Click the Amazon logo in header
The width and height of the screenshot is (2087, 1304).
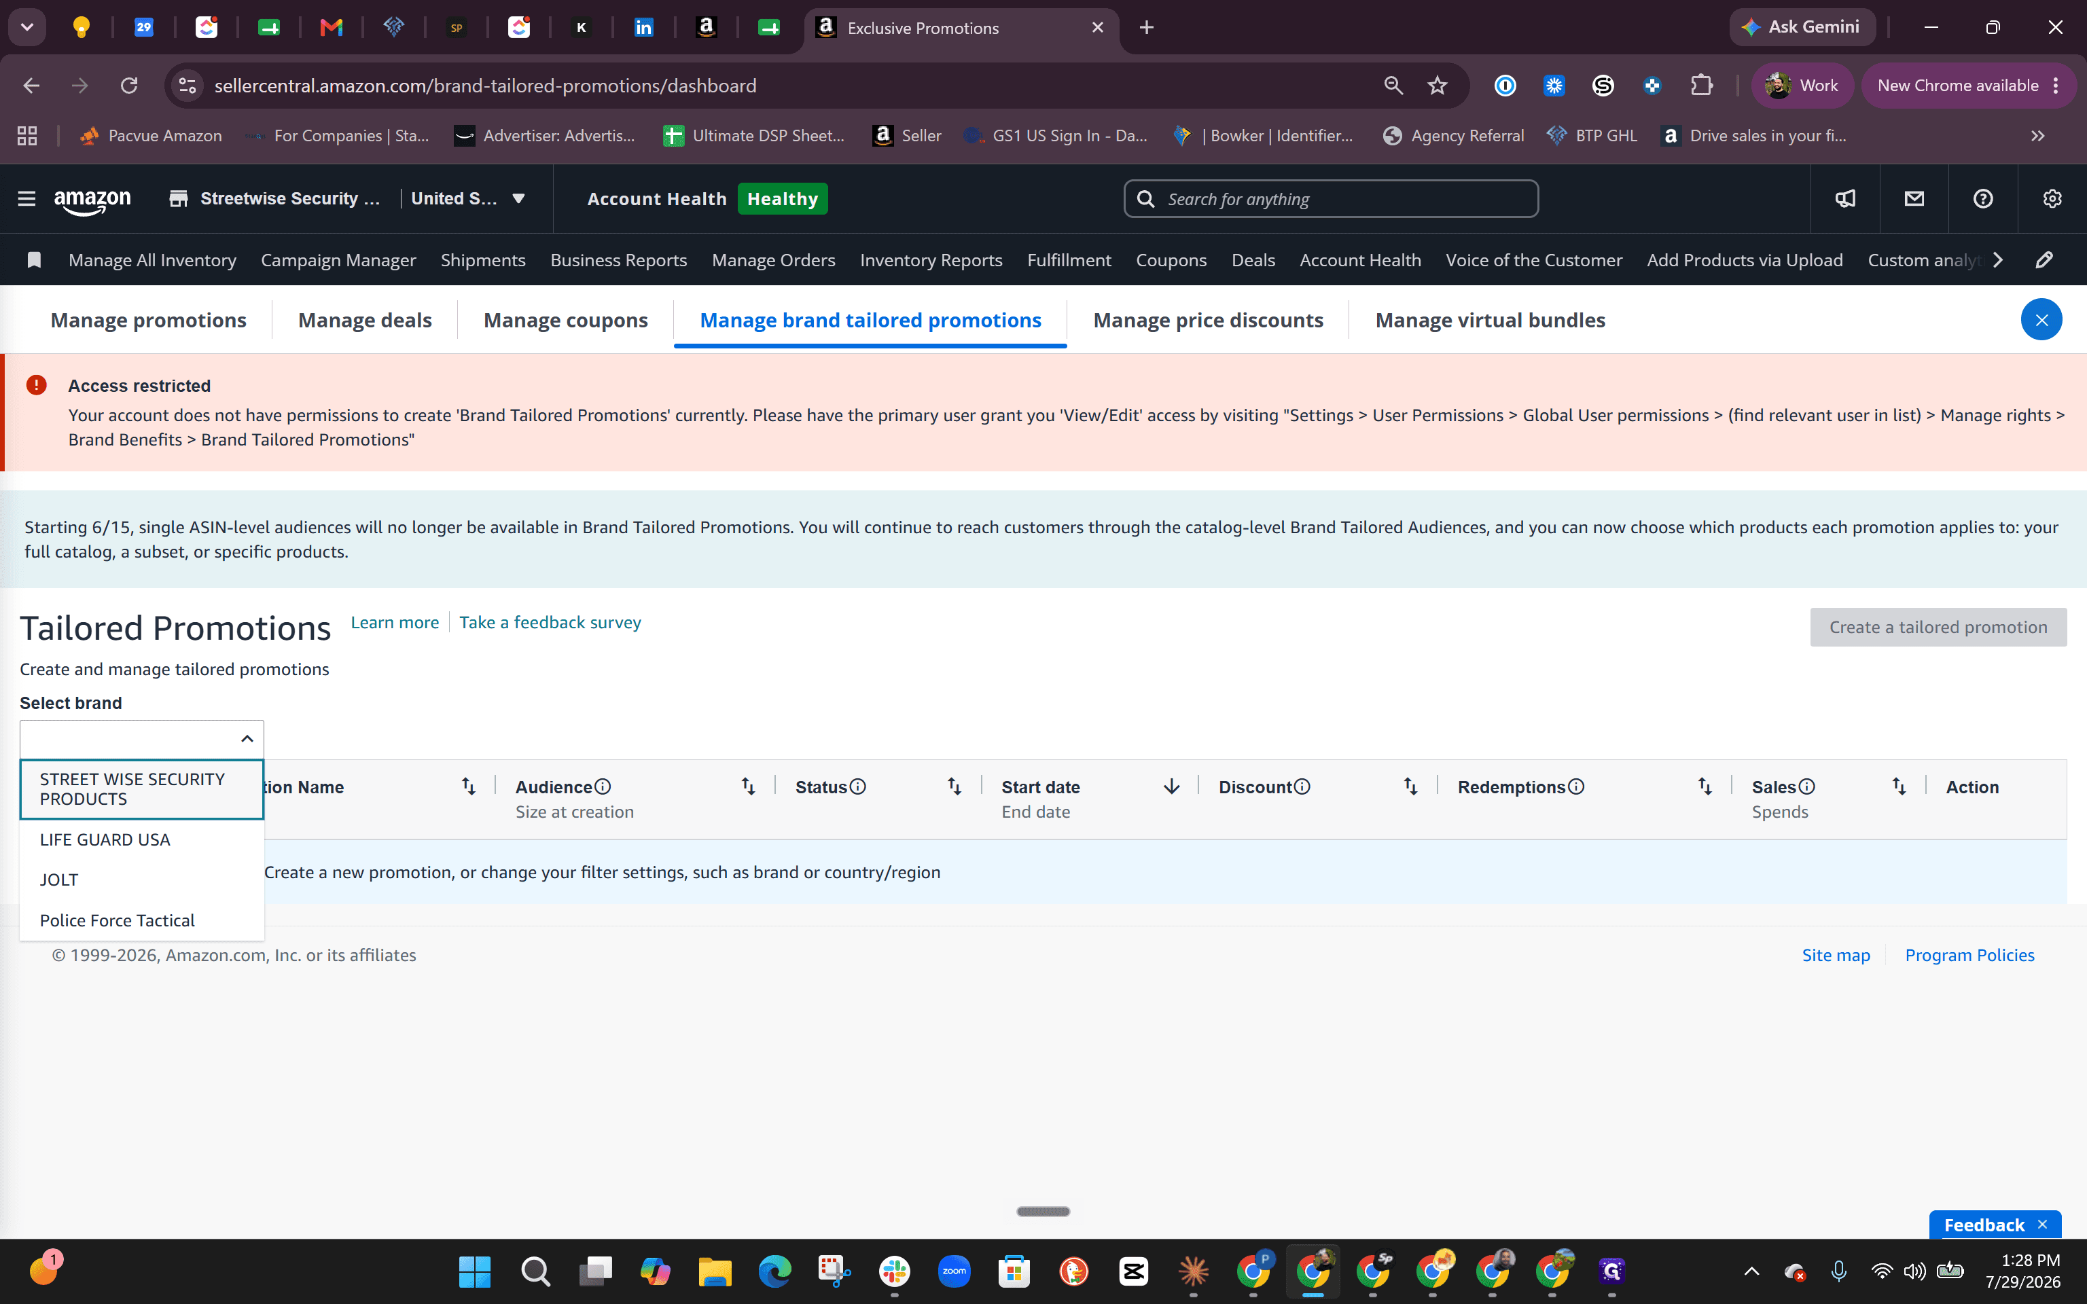coord(92,200)
